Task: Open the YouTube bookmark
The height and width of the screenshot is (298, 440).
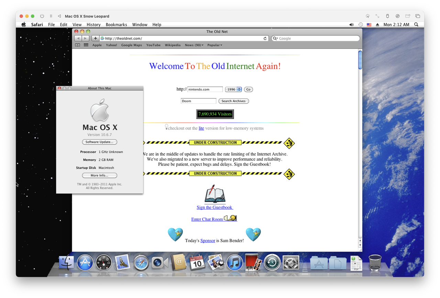Action: click(153, 45)
